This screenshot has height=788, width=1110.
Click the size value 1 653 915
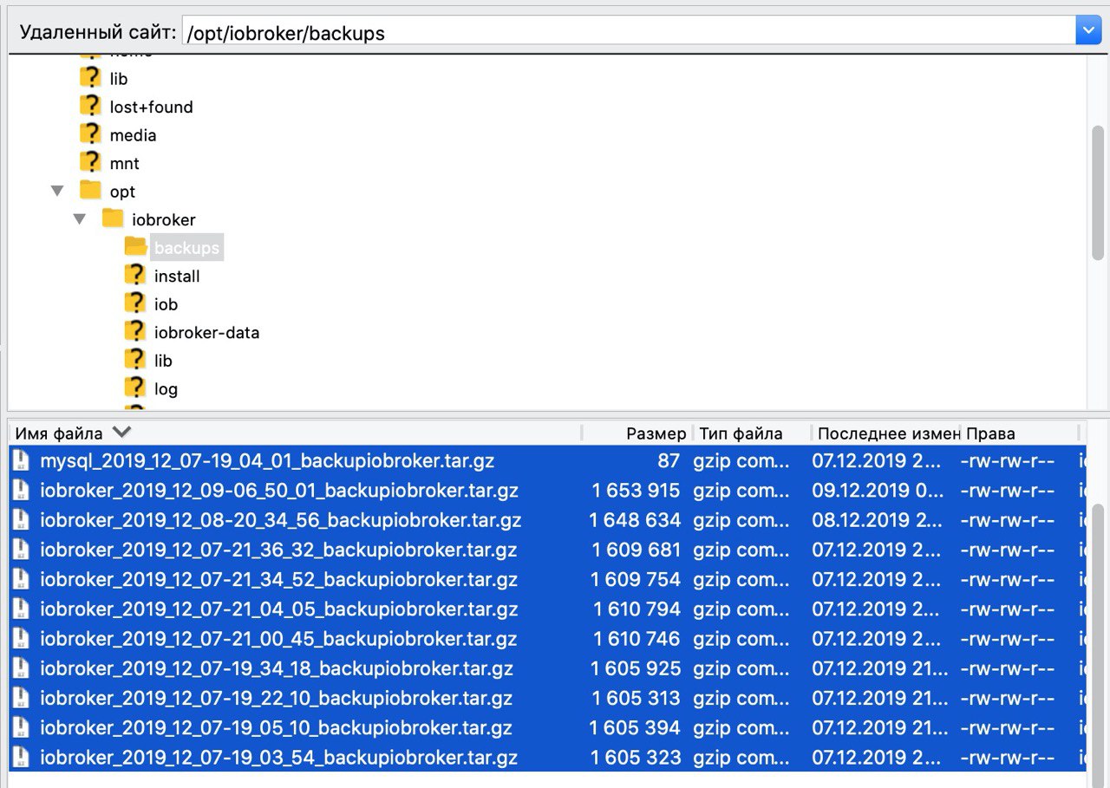pos(636,490)
